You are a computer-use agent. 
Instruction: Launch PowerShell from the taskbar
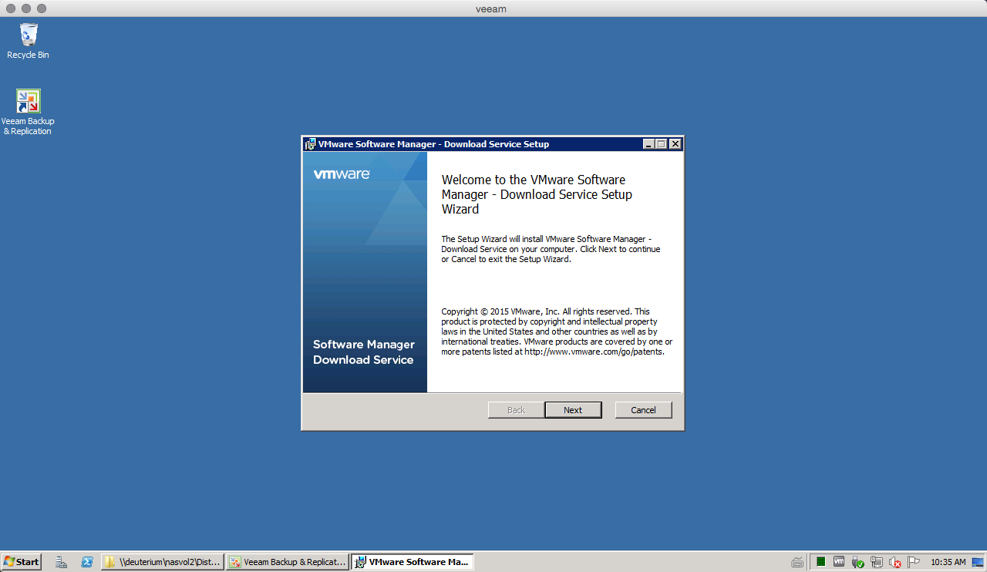point(87,562)
